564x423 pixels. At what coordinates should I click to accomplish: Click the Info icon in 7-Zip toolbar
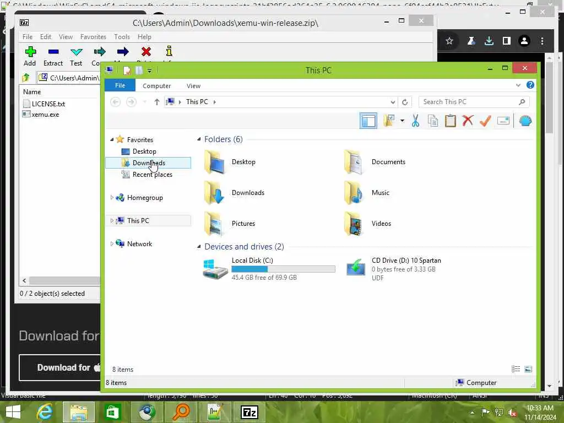click(169, 51)
